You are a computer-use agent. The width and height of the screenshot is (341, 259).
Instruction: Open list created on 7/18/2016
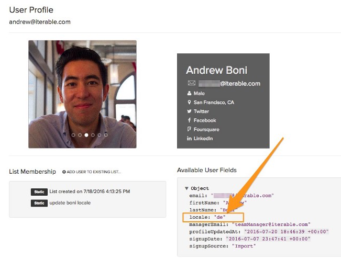pos(89,192)
